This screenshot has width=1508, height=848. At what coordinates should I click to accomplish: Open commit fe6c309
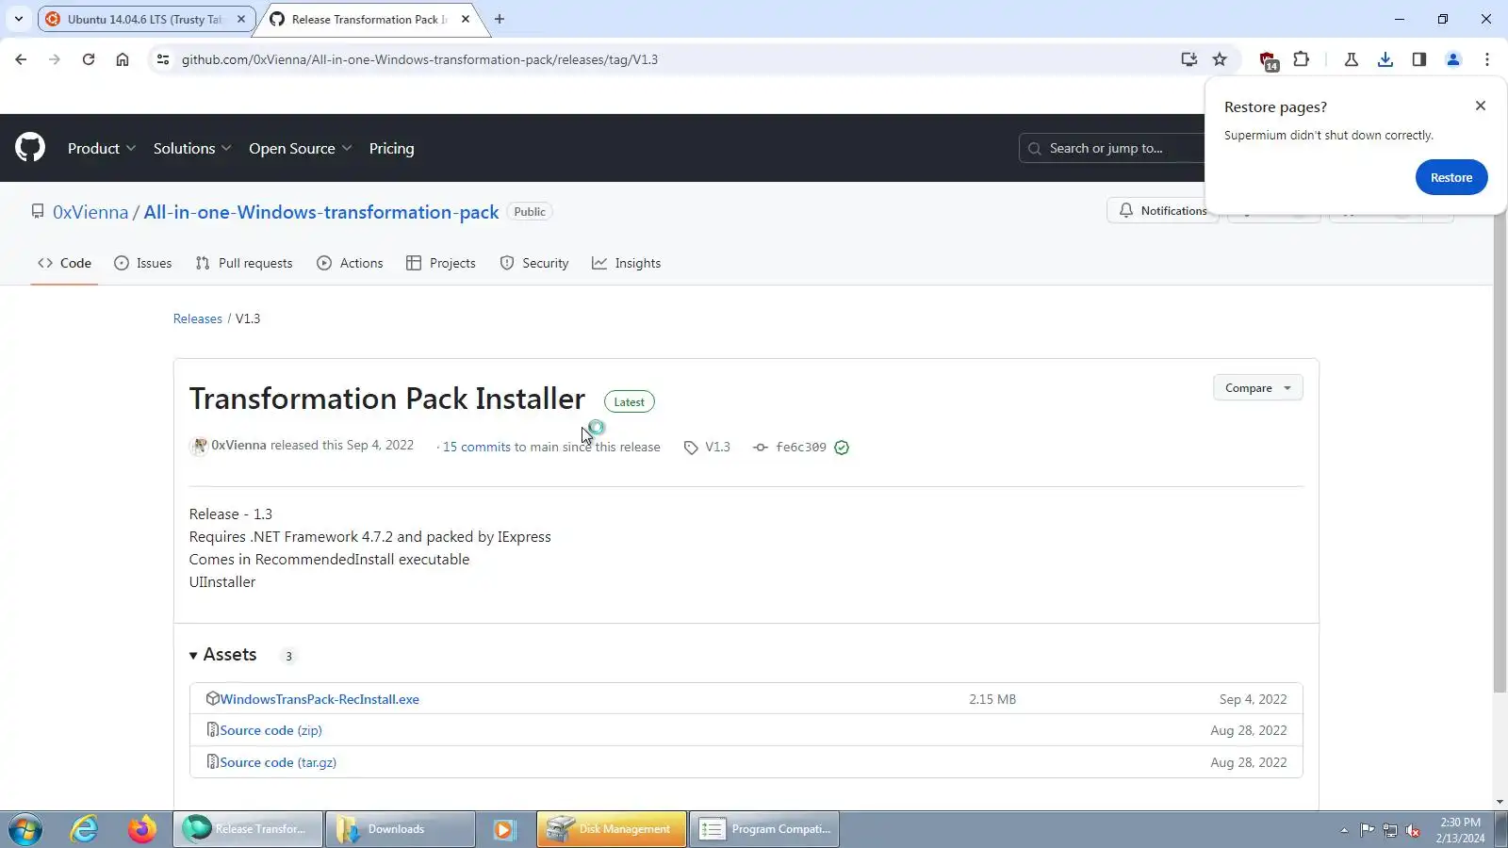click(x=801, y=448)
